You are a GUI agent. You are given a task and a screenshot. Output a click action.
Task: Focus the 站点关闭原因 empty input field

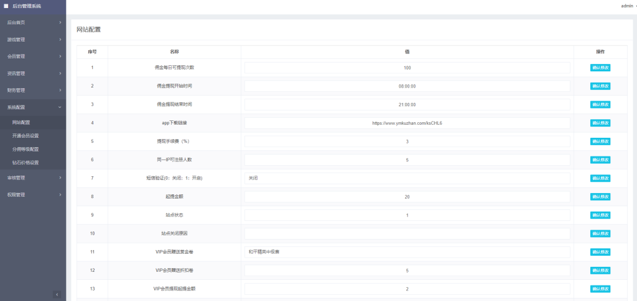click(407, 233)
